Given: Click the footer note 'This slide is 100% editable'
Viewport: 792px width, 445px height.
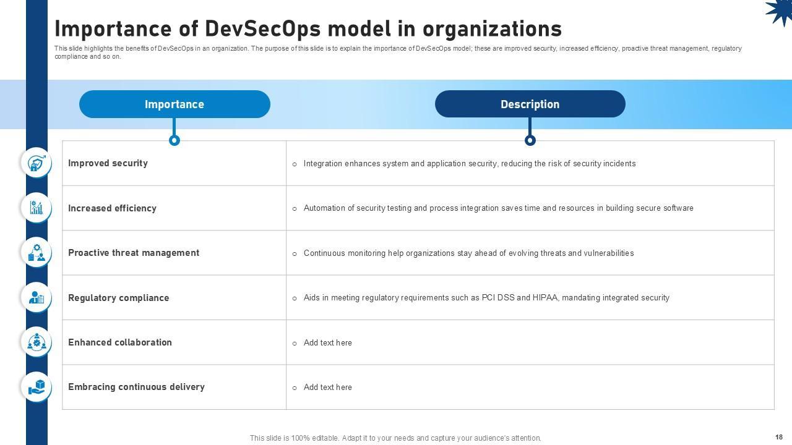Looking at the screenshot, I should click(x=395, y=438).
